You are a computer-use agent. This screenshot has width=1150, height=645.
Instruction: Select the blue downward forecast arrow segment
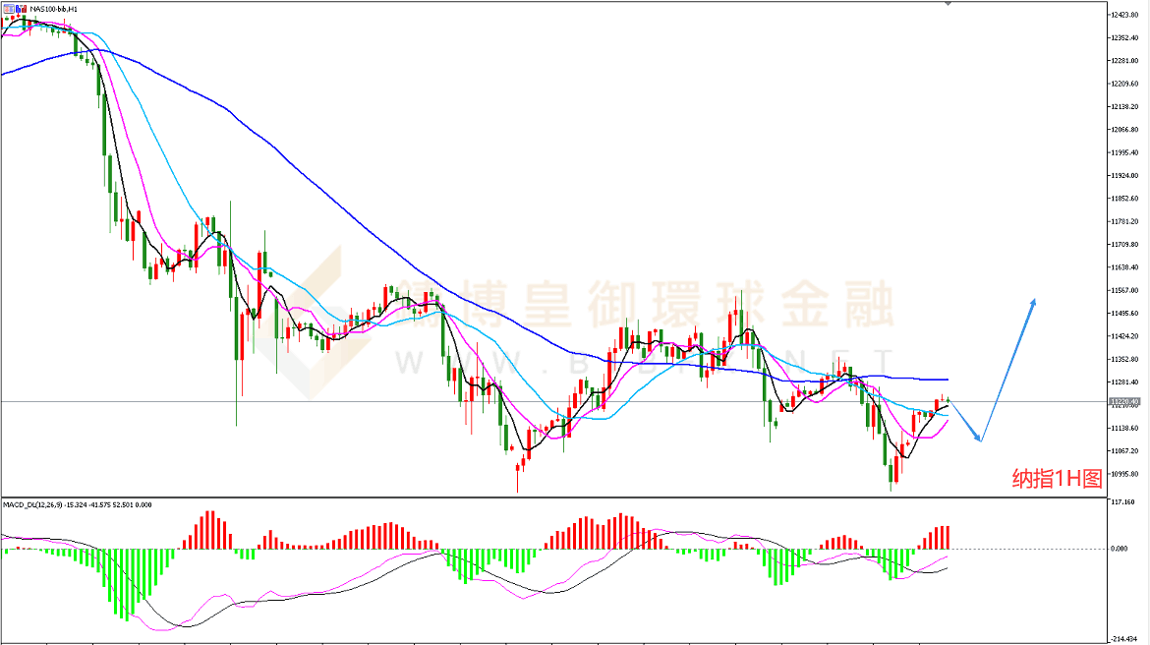pos(965,421)
